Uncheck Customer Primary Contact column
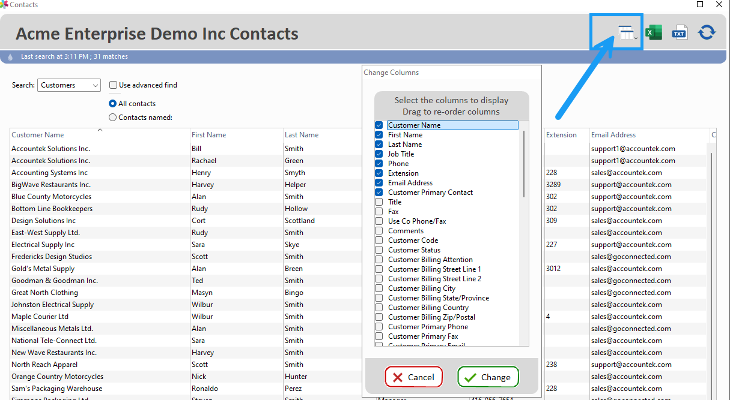 (x=379, y=193)
